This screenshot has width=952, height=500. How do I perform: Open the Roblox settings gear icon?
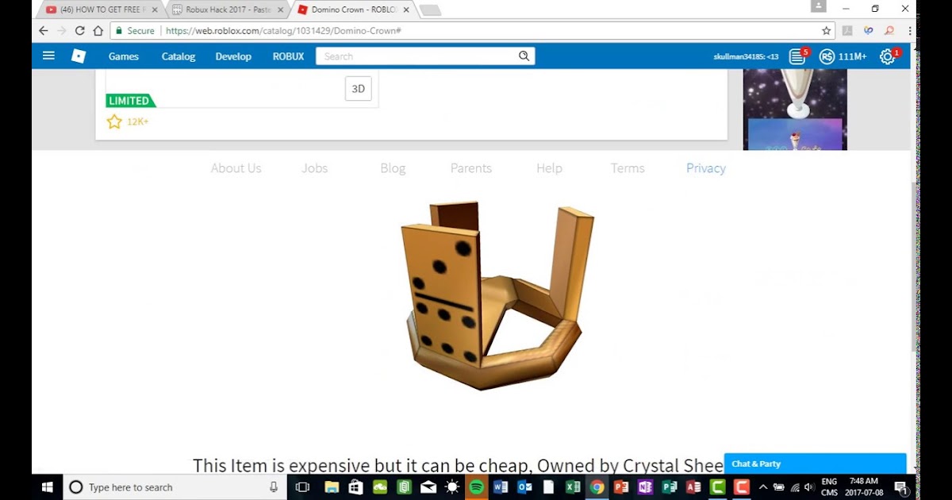pyautogui.click(x=888, y=56)
